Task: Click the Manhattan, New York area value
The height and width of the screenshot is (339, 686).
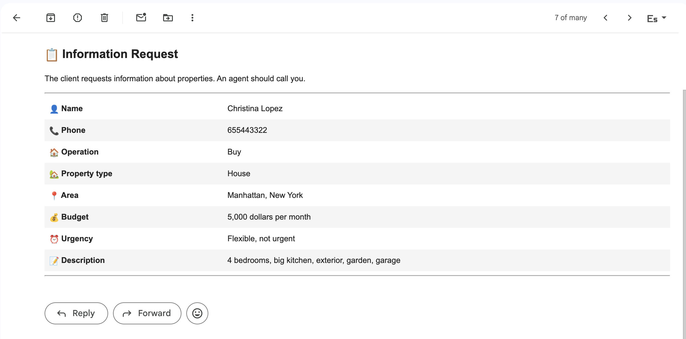Action: tap(265, 195)
